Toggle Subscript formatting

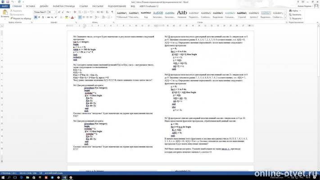52,18
